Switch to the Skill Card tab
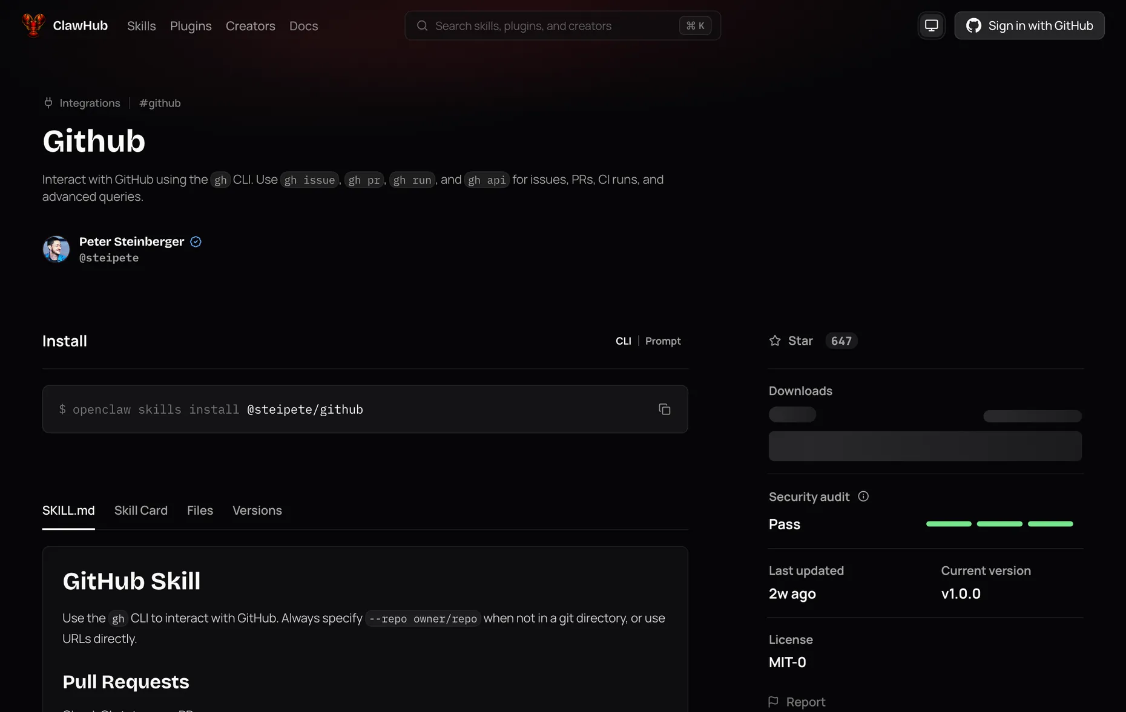The width and height of the screenshot is (1126, 712). click(141, 511)
